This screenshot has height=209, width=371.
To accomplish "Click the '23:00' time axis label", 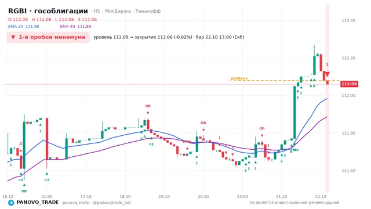I will (242, 197).
